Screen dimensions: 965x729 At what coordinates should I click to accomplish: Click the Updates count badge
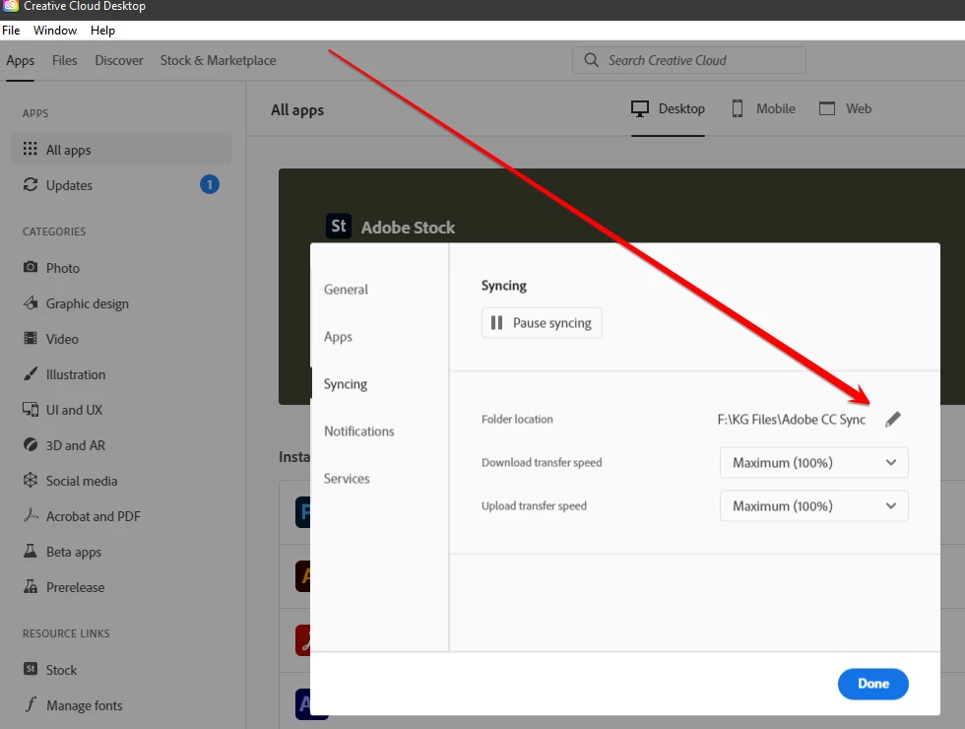[x=209, y=185]
